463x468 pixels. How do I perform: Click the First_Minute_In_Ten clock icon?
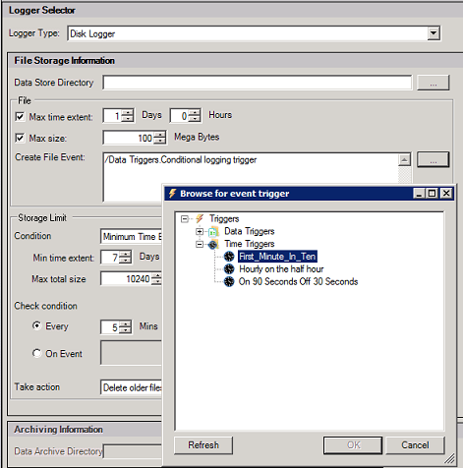[229, 257]
